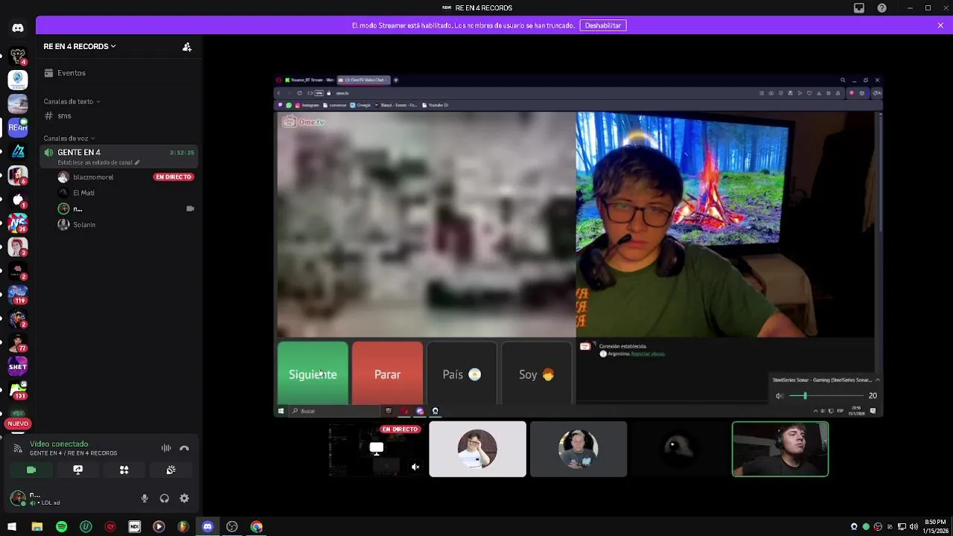Click the red Parar button in stream
Viewport: 953px width, 536px height.
click(x=387, y=374)
